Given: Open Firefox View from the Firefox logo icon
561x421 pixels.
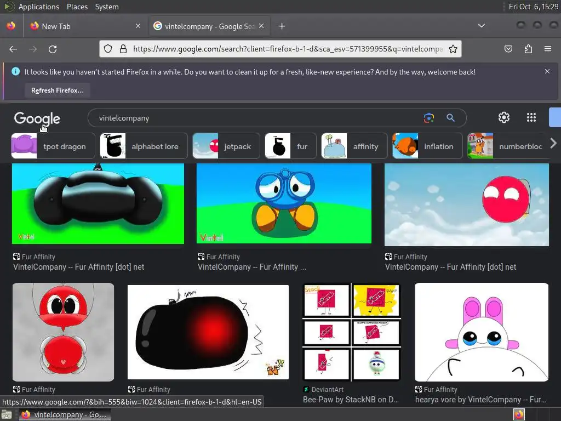Looking at the screenshot, I should 11,26.
